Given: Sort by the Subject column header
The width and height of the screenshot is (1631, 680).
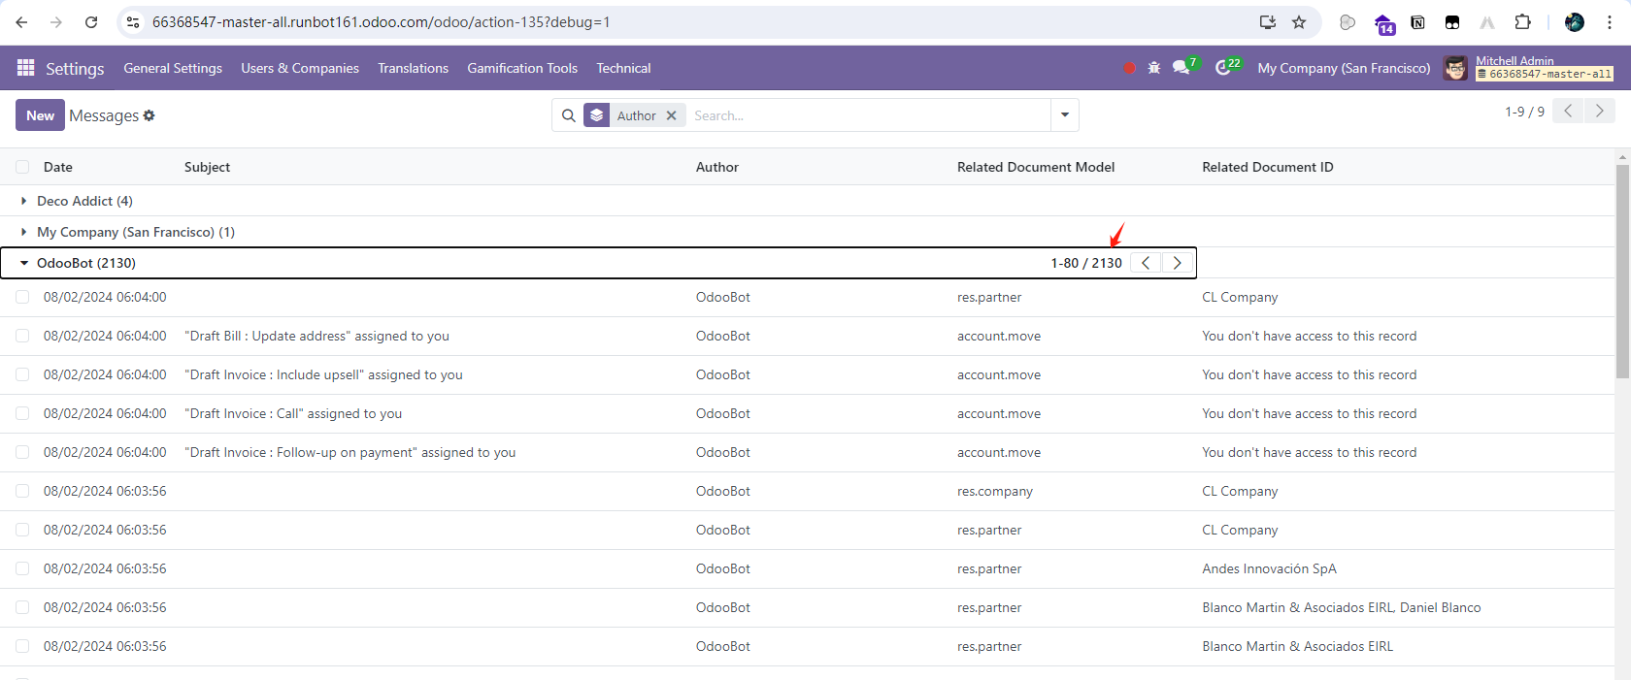Looking at the screenshot, I should [208, 167].
